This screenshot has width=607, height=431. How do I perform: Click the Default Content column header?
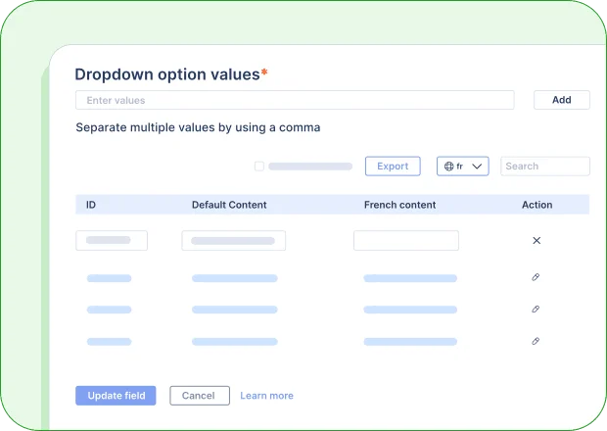point(229,205)
